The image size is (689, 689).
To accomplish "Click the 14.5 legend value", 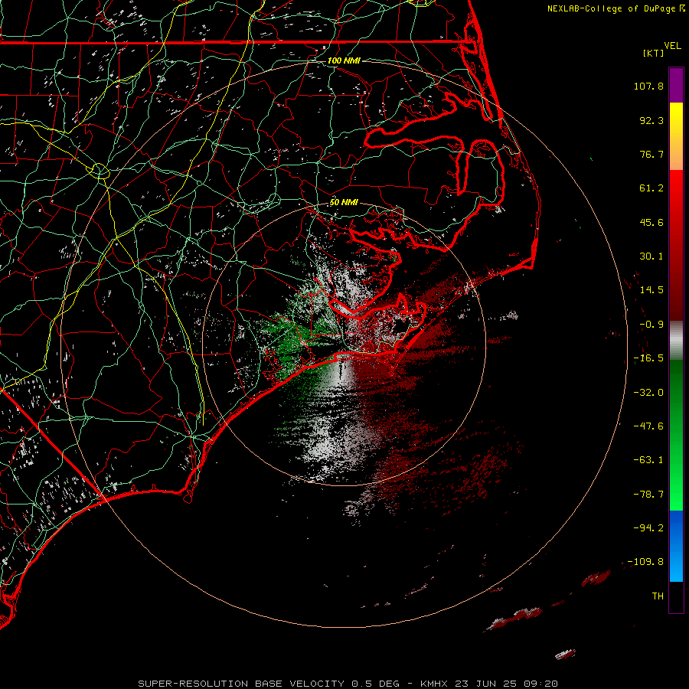I will coord(651,290).
